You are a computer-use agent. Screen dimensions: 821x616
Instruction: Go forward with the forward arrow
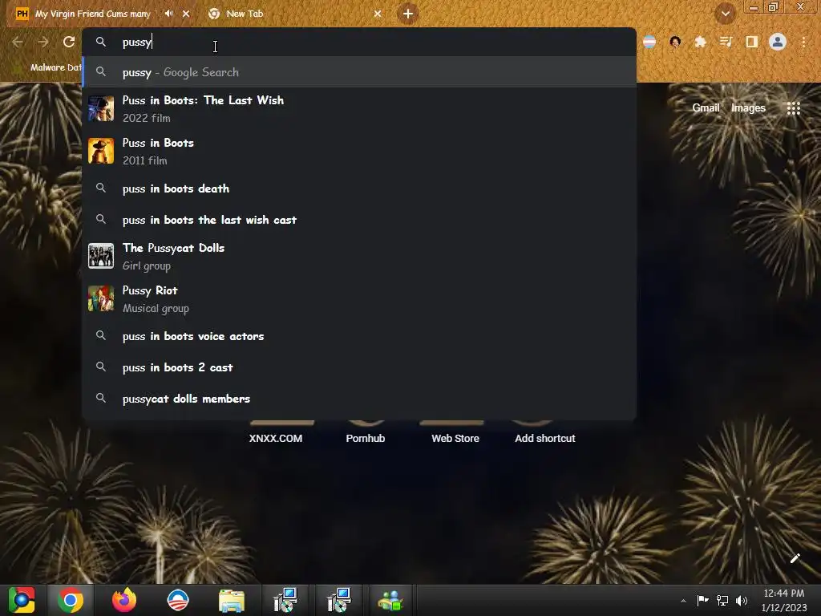point(43,42)
